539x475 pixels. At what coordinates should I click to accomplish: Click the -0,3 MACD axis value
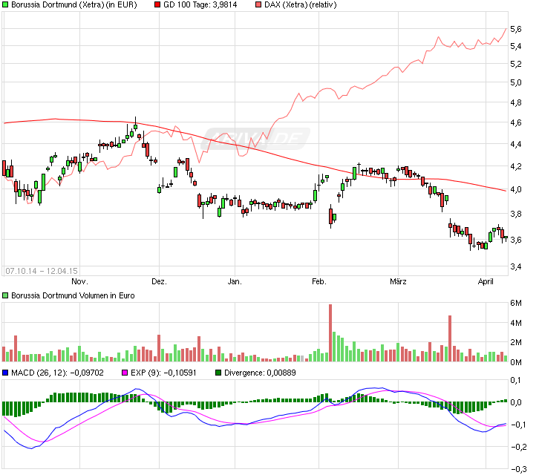pyautogui.click(x=519, y=469)
